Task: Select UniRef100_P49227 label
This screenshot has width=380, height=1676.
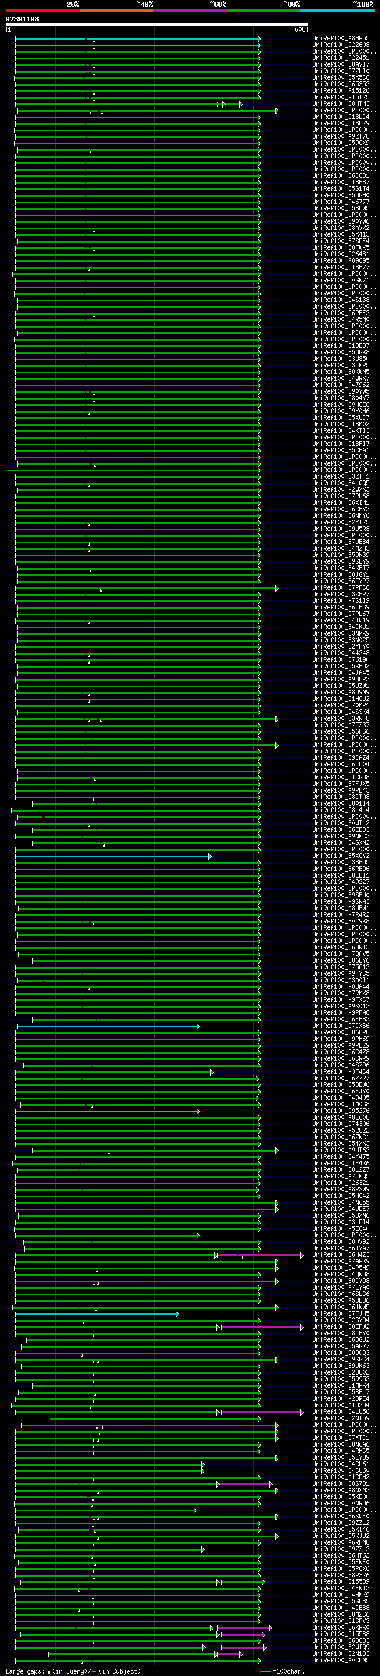Action: (x=341, y=882)
